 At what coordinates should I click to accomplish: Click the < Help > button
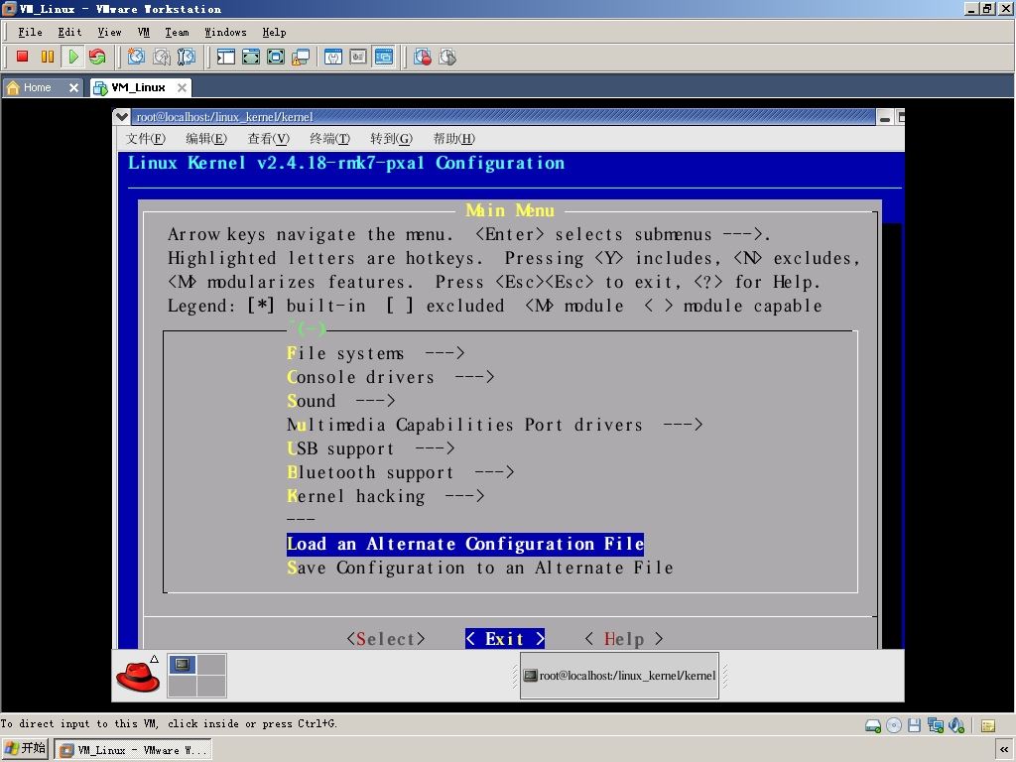624,639
